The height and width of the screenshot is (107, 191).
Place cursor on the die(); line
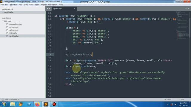[x=70, y=84]
